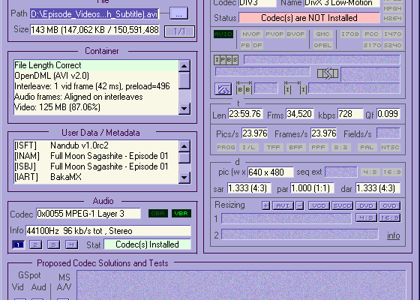Click the NTSC indicator
The image size is (420, 300).
pos(390,147)
